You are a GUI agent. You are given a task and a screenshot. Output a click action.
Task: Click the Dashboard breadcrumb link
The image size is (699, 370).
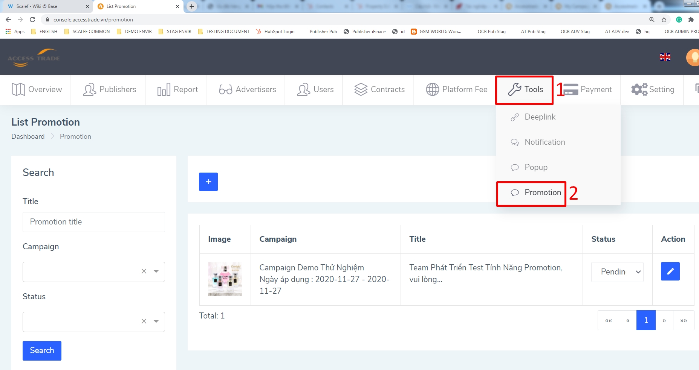point(28,136)
